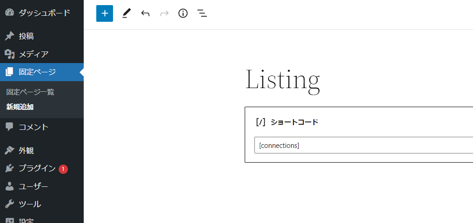Click the shortcode field containing [connections]
473x223 pixels.
363,145
